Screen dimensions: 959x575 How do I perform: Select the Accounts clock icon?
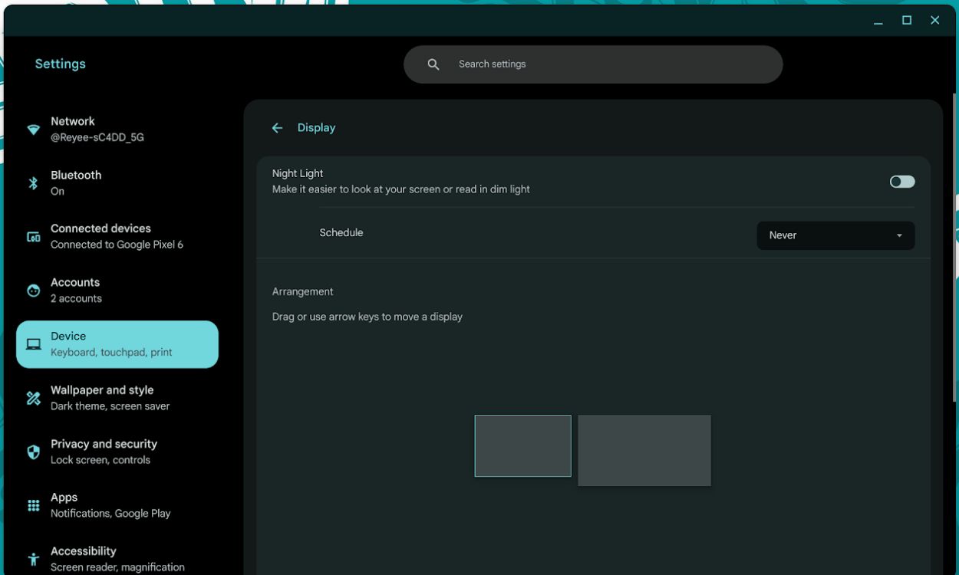click(x=33, y=290)
